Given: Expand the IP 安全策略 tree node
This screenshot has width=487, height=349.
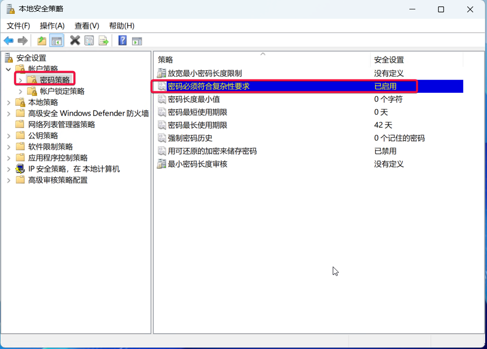Looking at the screenshot, I should pyautogui.click(x=9, y=169).
